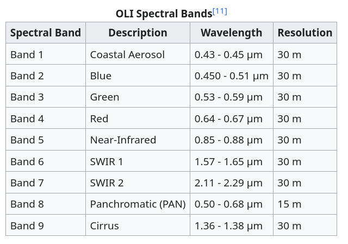Click the Spectral Band column header
The height and width of the screenshot is (244, 348).
tap(46, 33)
